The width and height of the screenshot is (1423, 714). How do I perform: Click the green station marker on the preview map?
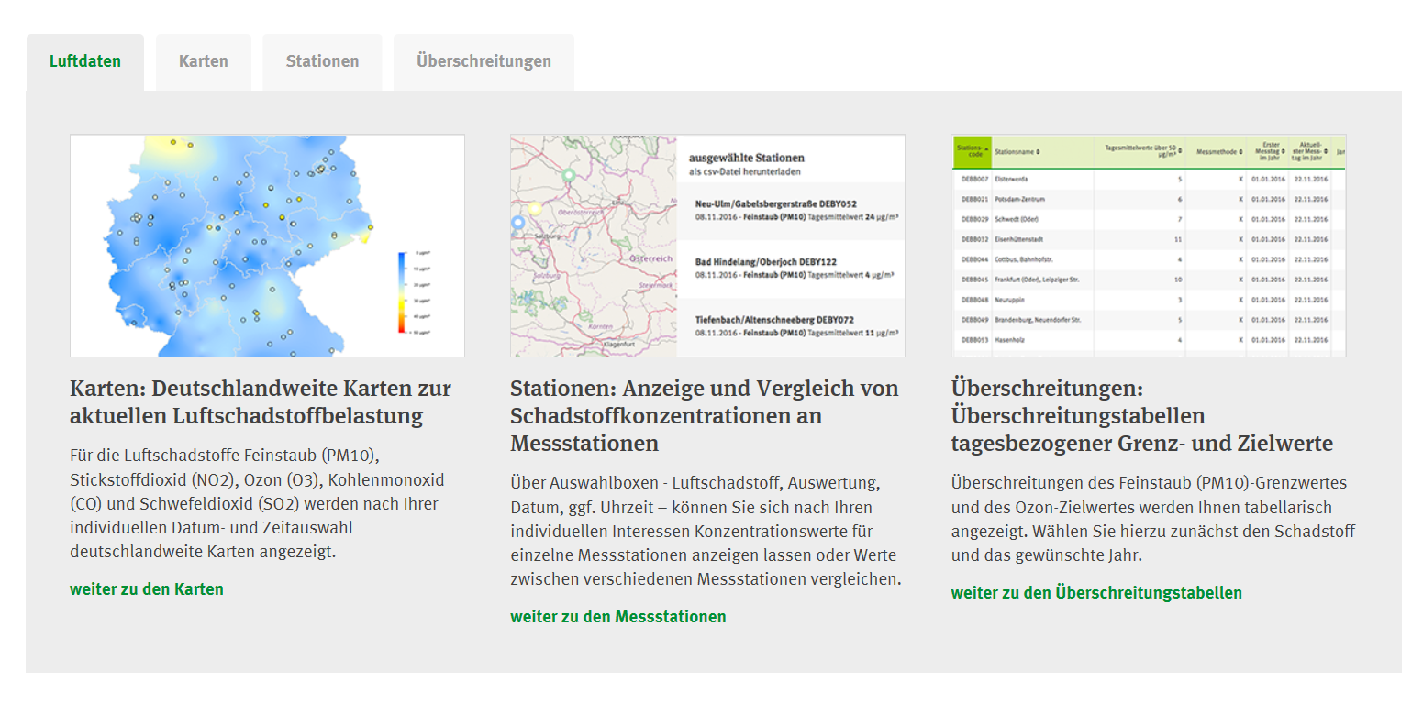coord(568,175)
